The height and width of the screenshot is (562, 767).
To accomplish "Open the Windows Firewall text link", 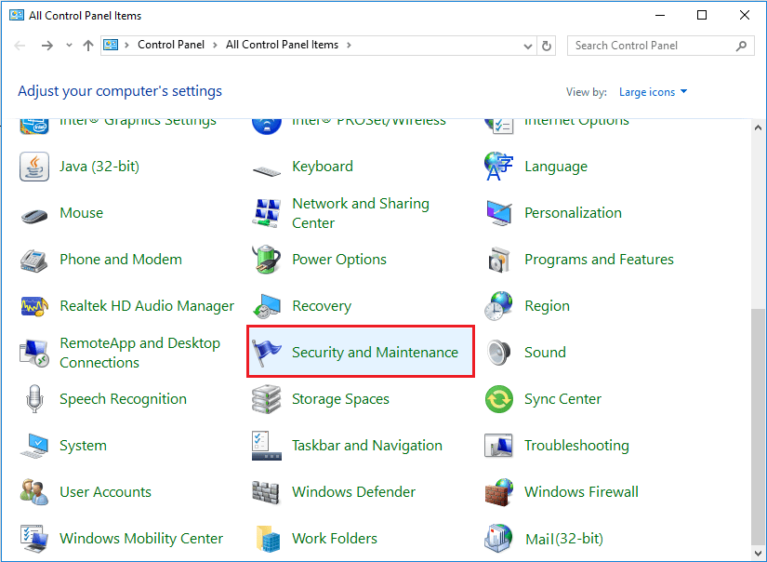I will point(581,491).
